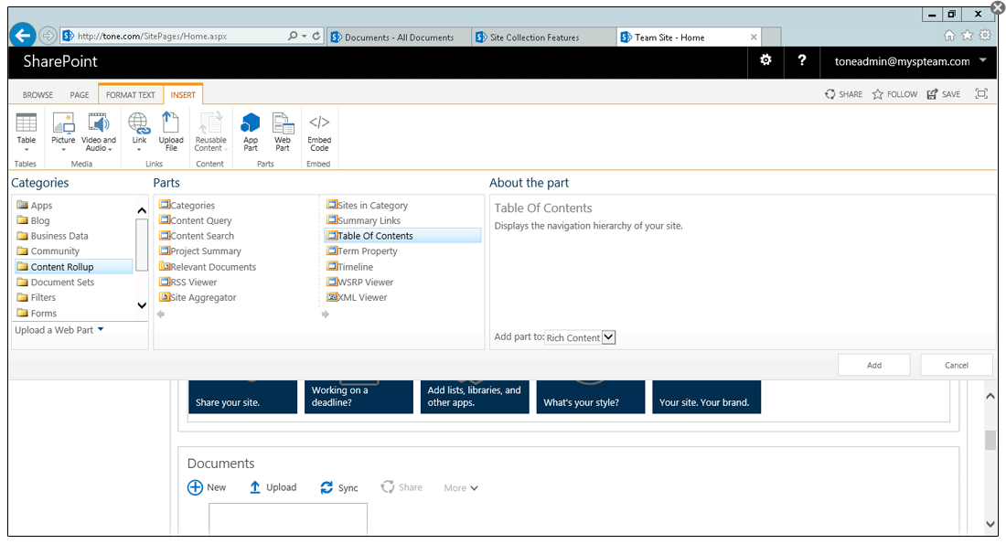Open browser Favorites star
This screenshot has height=544, width=1006.
pyautogui.click(x=967, y=36)
